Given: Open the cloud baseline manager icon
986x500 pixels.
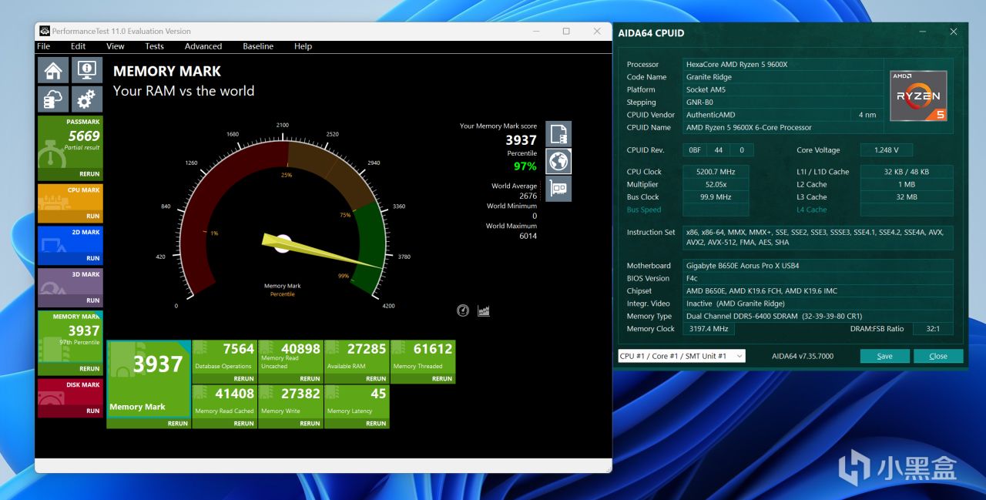Looking at the screenshot, I should point(53,99).
